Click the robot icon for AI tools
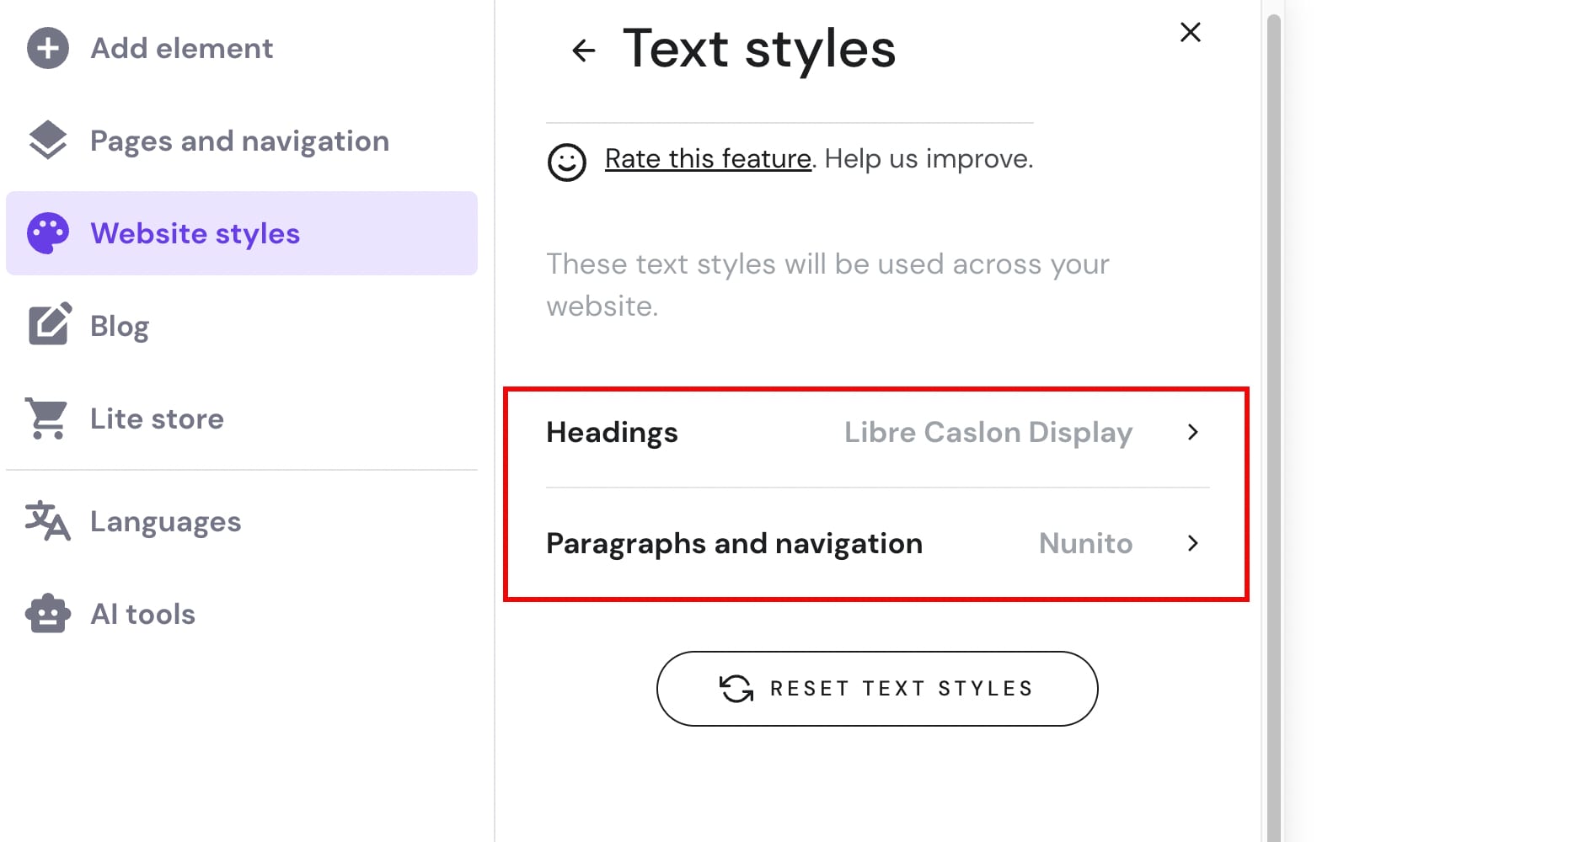 48,614
